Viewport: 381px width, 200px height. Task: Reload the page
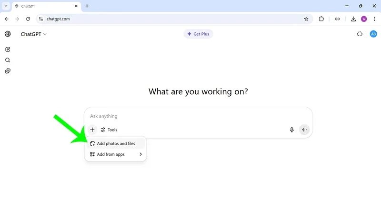(28, 19)
